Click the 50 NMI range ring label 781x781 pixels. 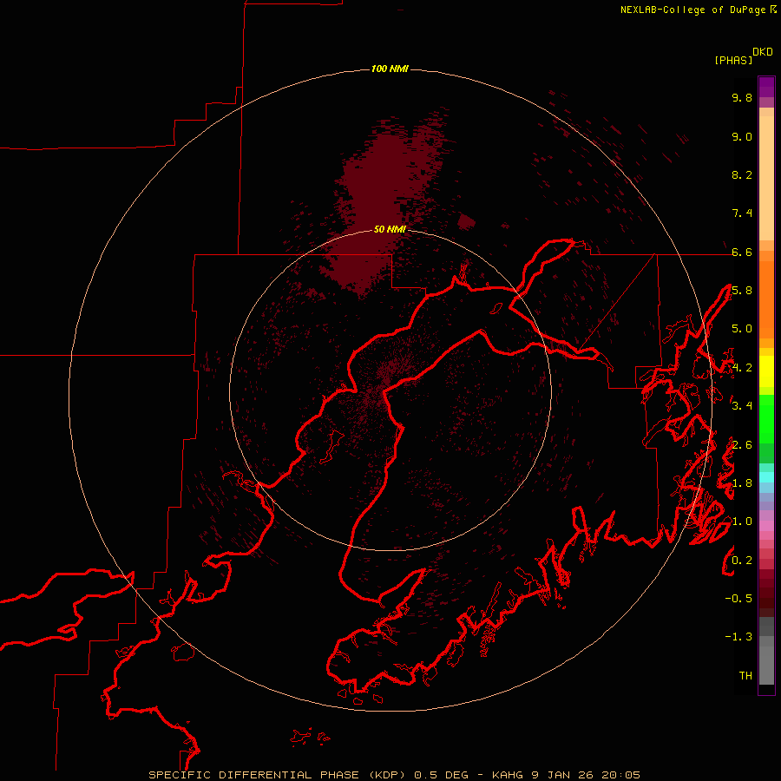click(x=390, y=229)
